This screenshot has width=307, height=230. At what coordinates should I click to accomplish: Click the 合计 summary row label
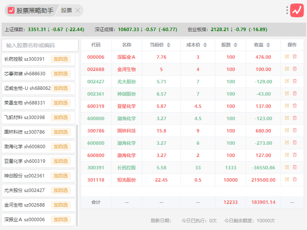[x=96, y=202]
